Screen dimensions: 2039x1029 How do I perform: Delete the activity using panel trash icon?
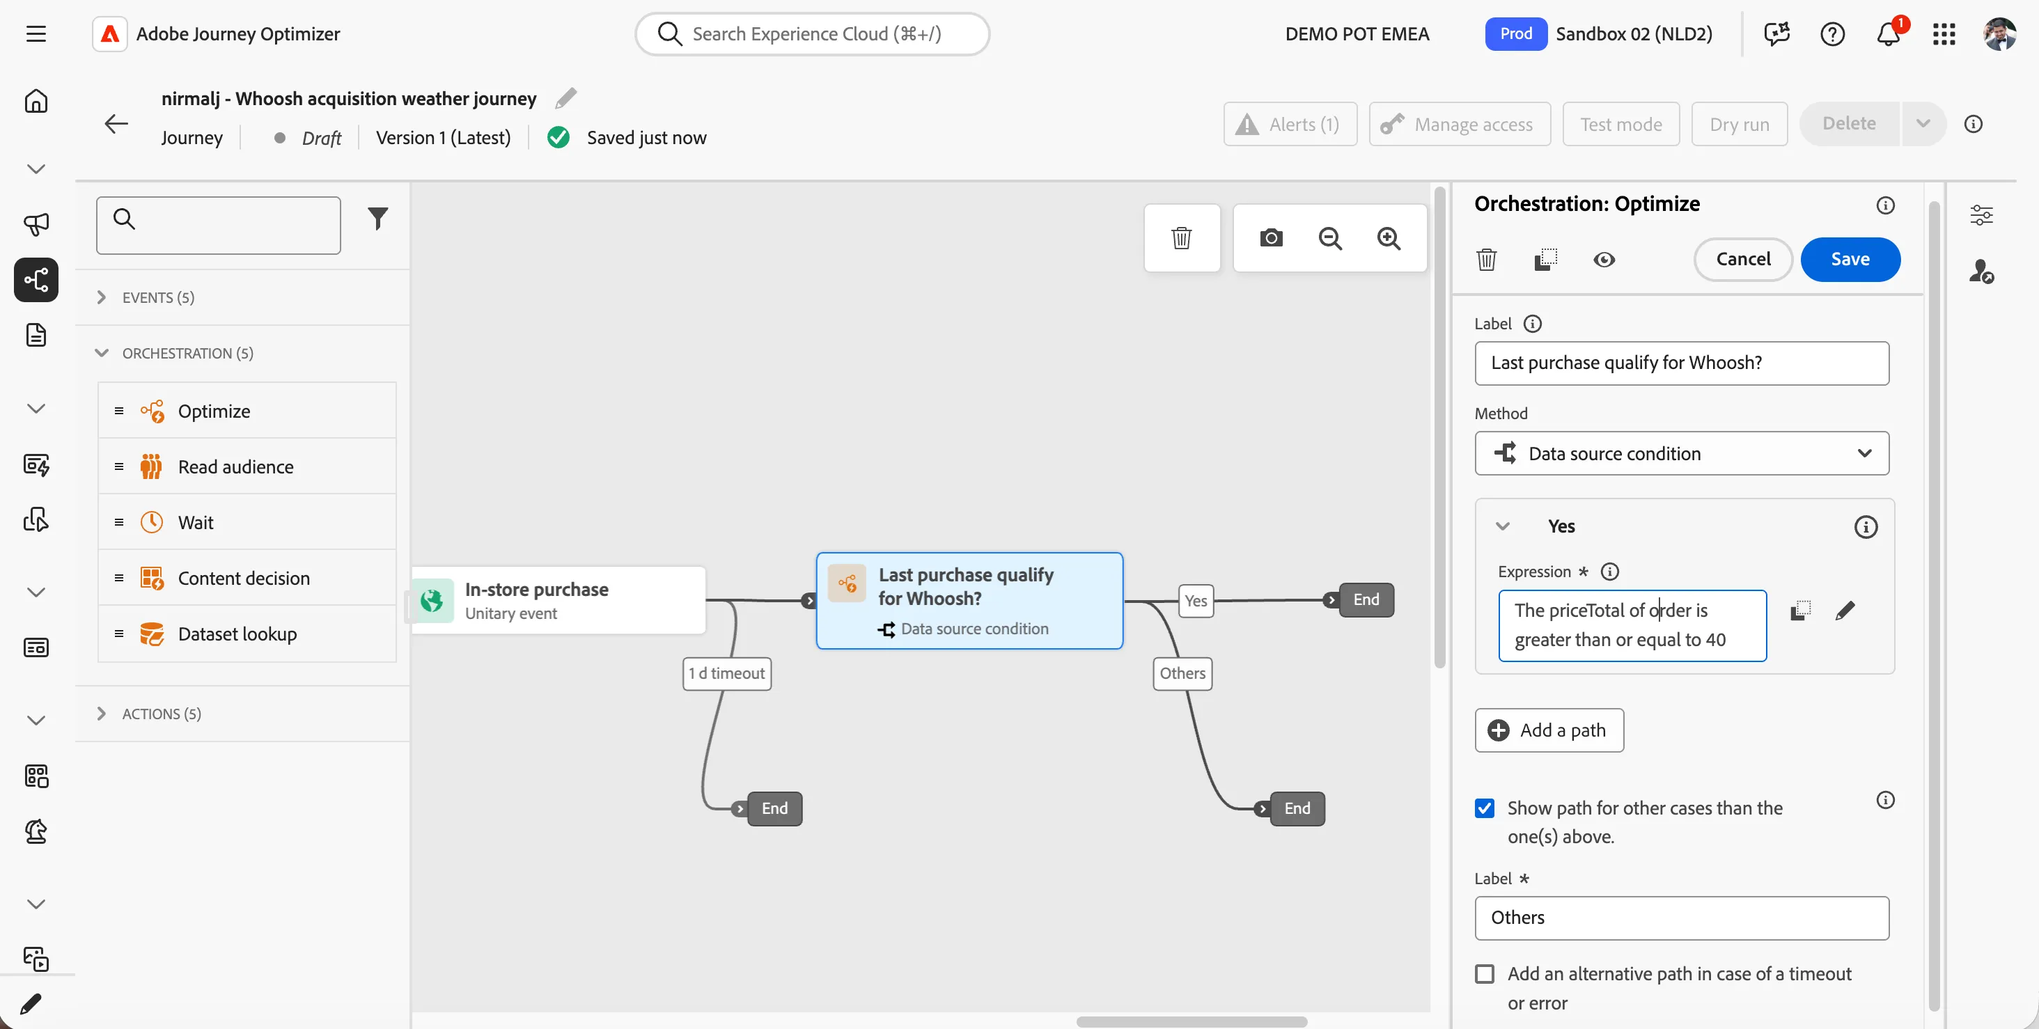click(1485, 260)
